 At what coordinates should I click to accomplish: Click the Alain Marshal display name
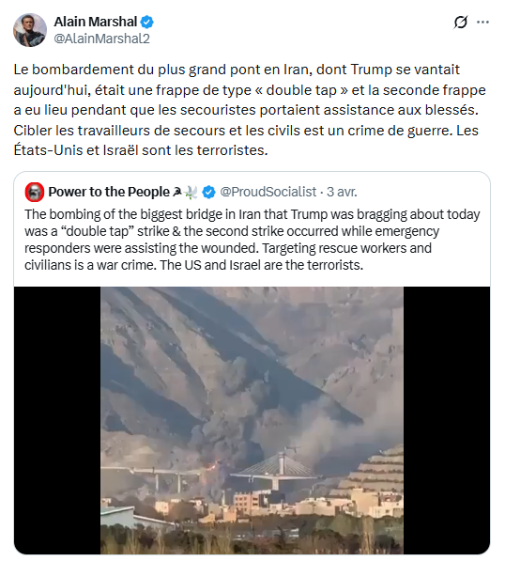point(96,22)
